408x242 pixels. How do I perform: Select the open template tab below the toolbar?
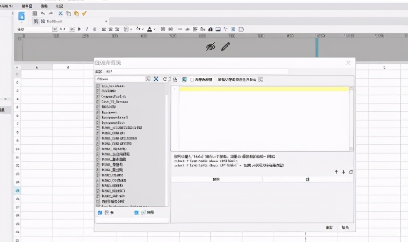pyautogui.click(x=70, y=21)
